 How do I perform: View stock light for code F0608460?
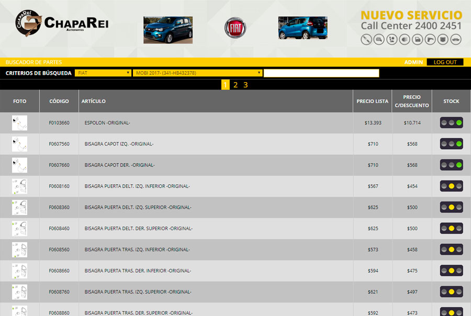[451, 228]
